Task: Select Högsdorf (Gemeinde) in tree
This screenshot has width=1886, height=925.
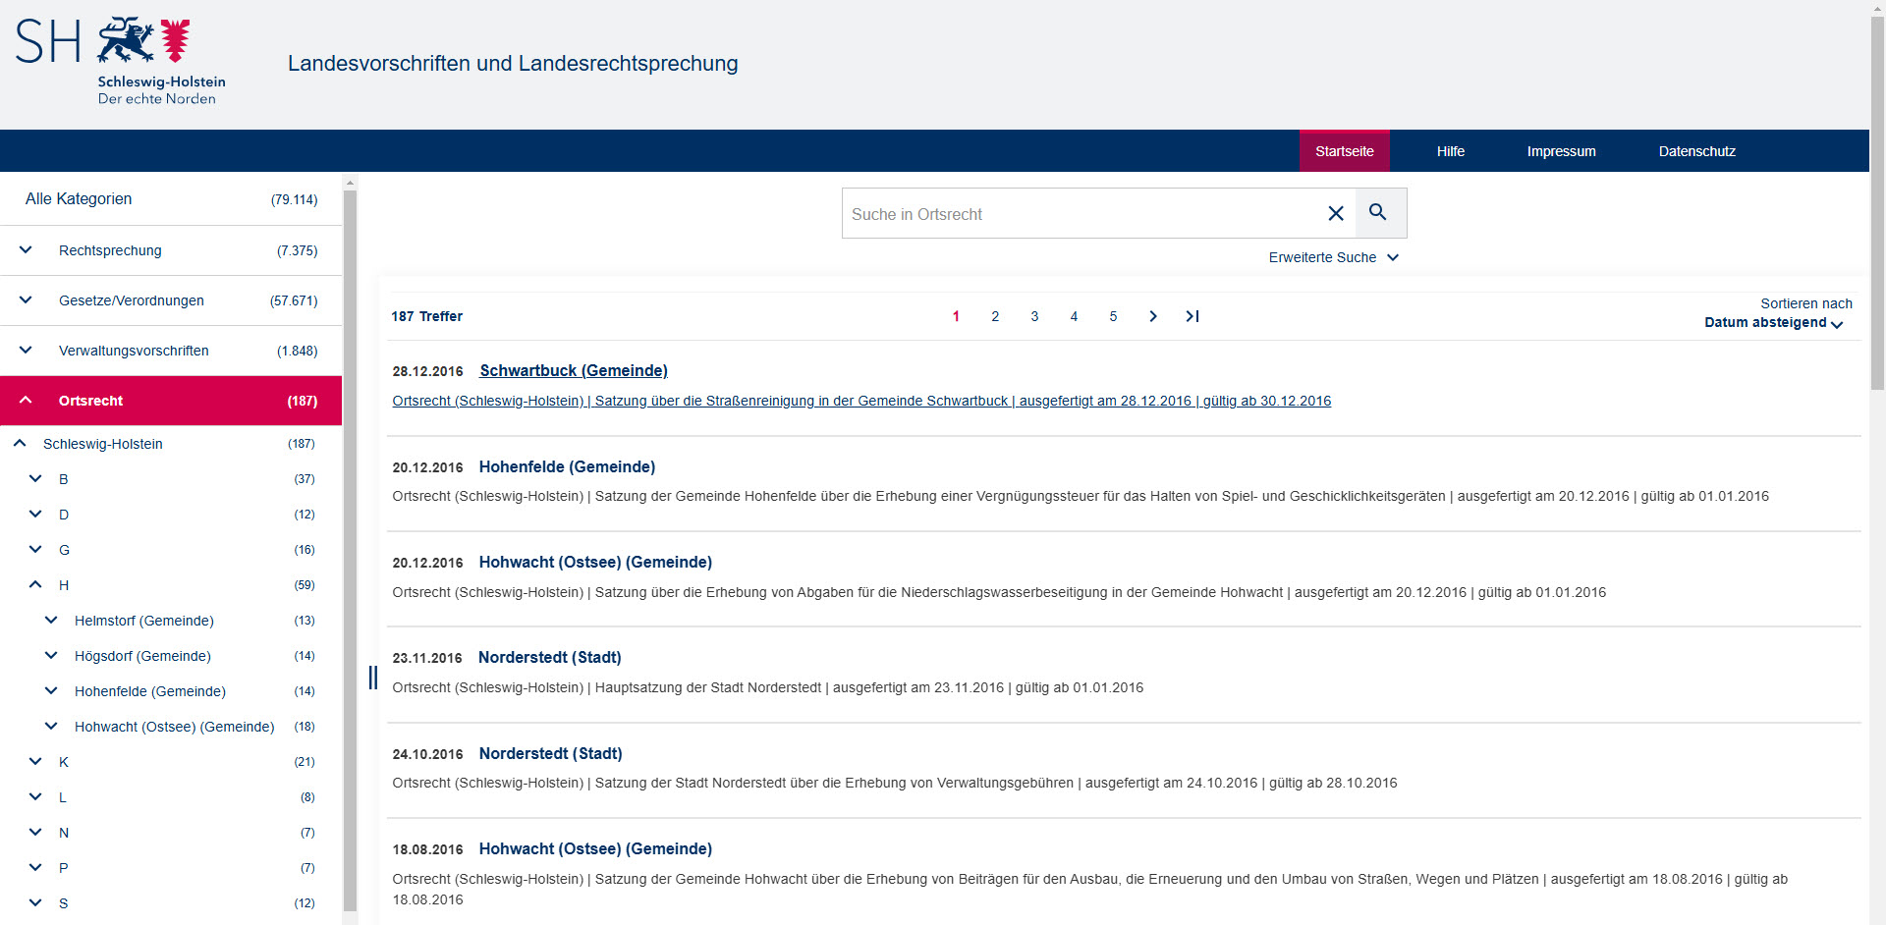Action: 142,656
